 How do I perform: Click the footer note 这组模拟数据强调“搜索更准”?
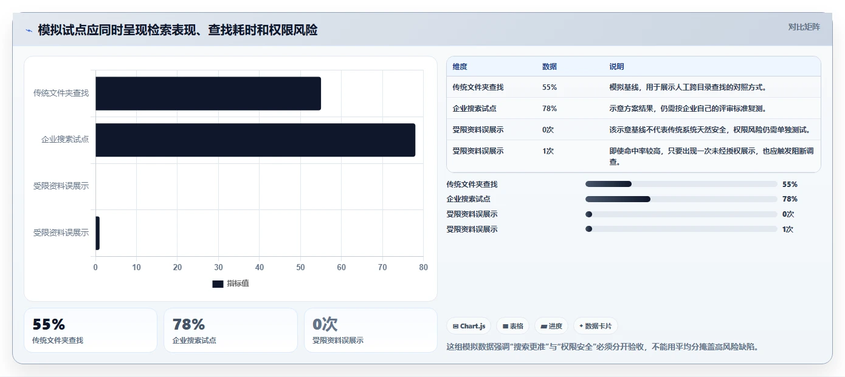(602, 347)
